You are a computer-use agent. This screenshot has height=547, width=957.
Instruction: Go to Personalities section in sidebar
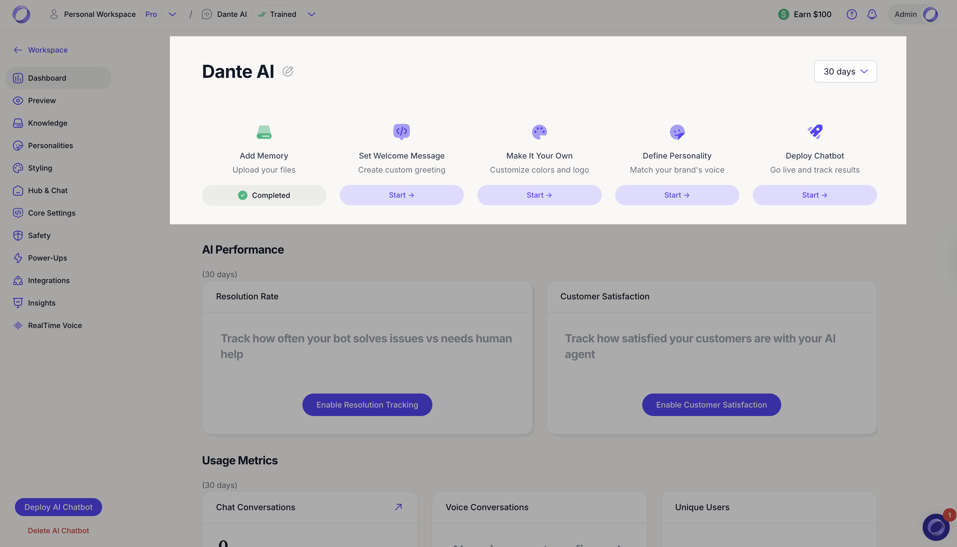coord(50,145)
